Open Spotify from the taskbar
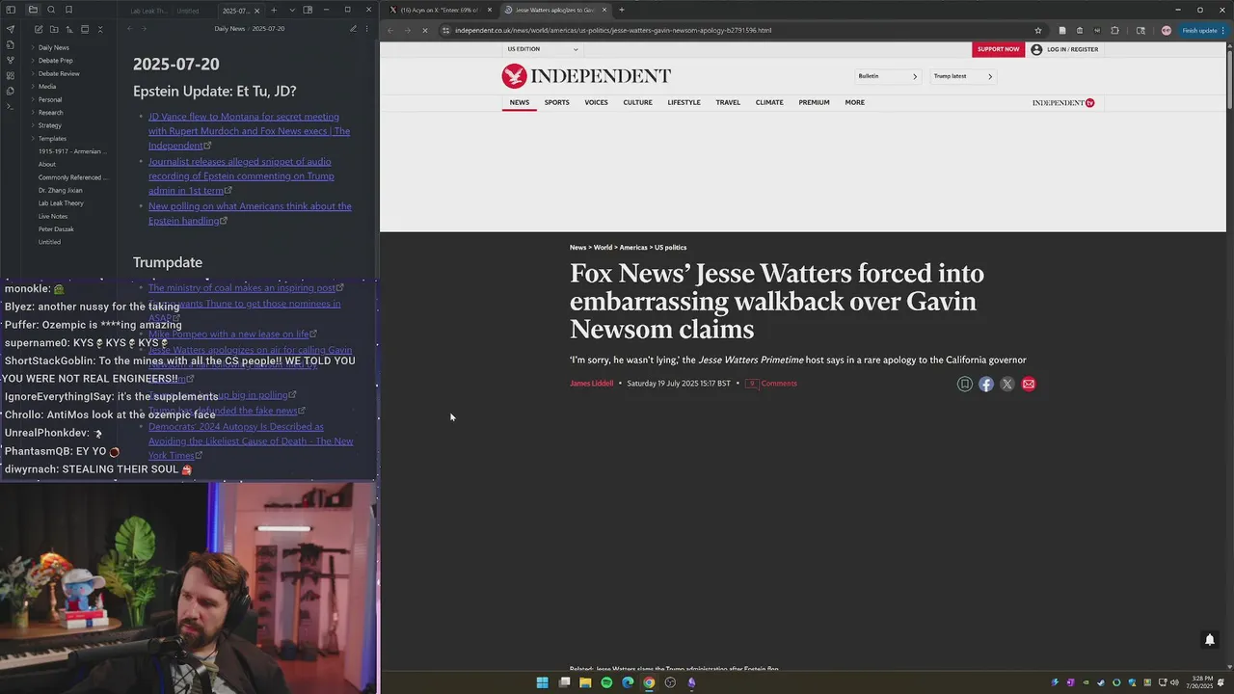Image resolution: width=1234 pixels, height=694 pixels. [x=606, y=682]
